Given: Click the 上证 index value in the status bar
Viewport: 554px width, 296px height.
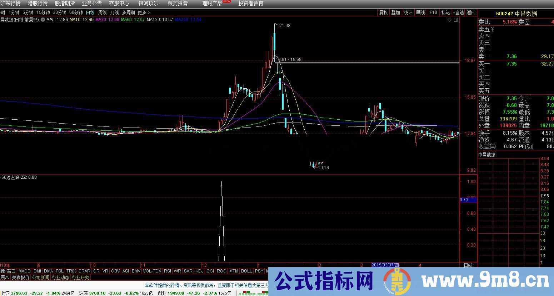Looking at the screenshot, I should 19,293.
